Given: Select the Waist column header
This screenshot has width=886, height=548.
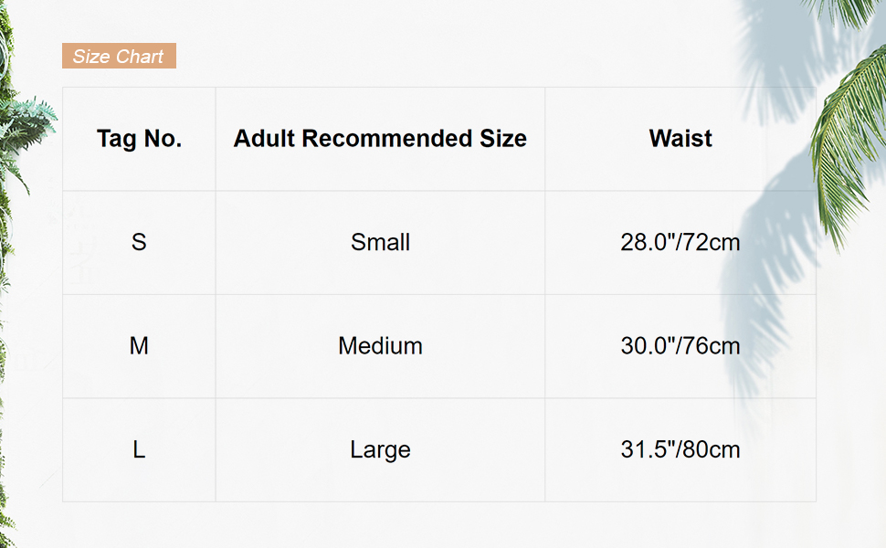Looking at the screenshot, I should [680, 139].
